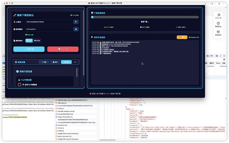229x143 pixels.
Task: Click the speed status with lightning icon
Action: pos(181,27)
